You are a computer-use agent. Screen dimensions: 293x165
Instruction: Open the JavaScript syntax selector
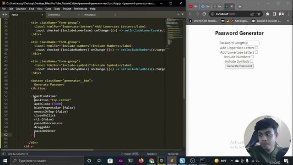coord(173,154)
